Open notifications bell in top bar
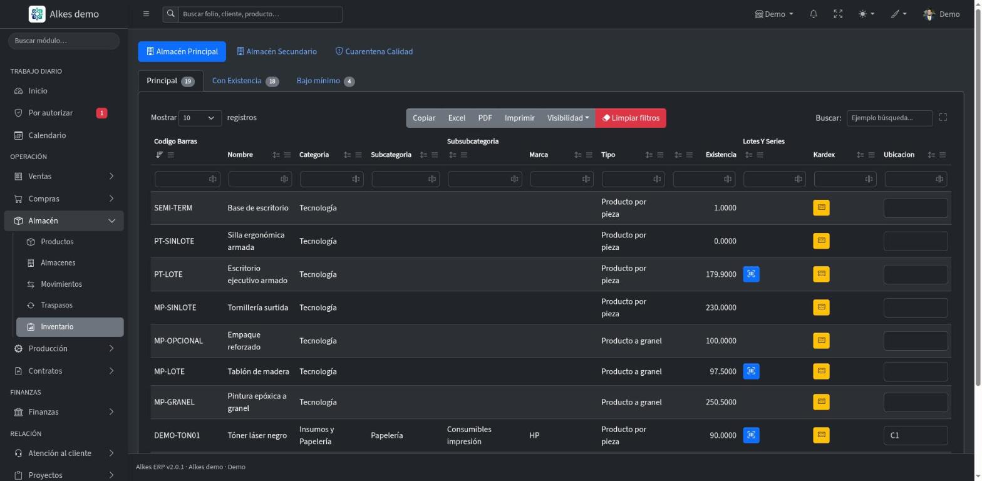 click(813, 14)
